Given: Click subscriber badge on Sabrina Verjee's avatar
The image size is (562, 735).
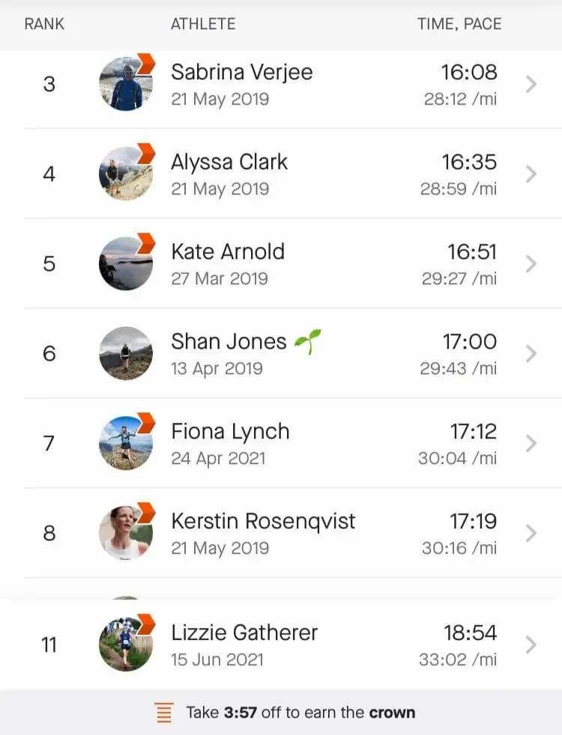Looking at the screenshot, I should (146, 64).
